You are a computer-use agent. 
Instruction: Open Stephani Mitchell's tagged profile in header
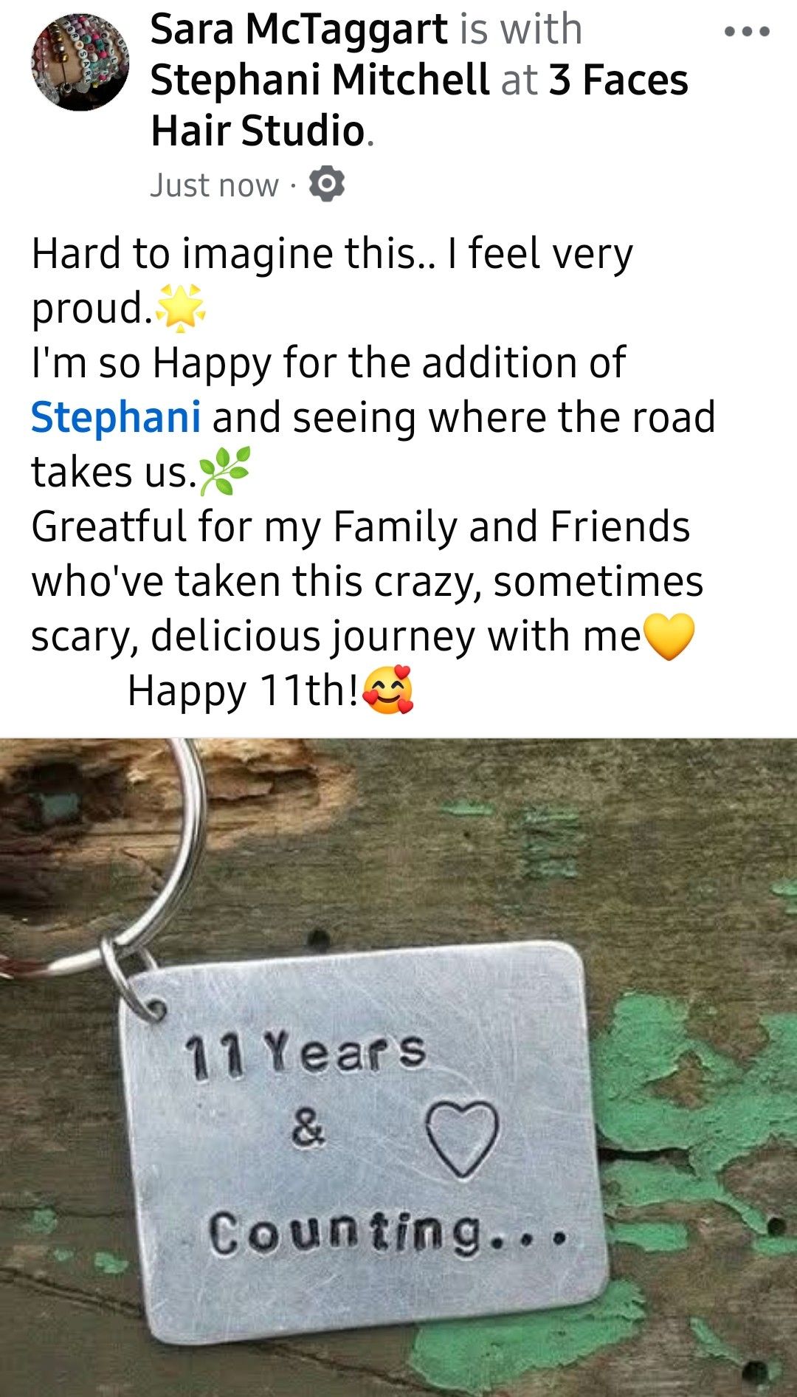coord(320,80)
